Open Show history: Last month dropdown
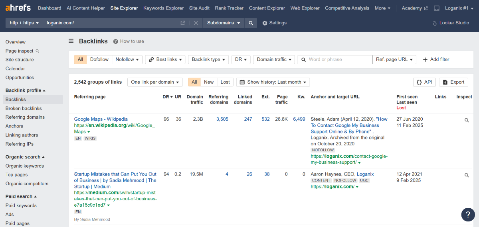 coord(273,82)
